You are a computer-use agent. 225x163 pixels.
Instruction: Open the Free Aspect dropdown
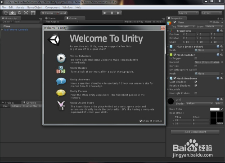(x=62, y=22)
